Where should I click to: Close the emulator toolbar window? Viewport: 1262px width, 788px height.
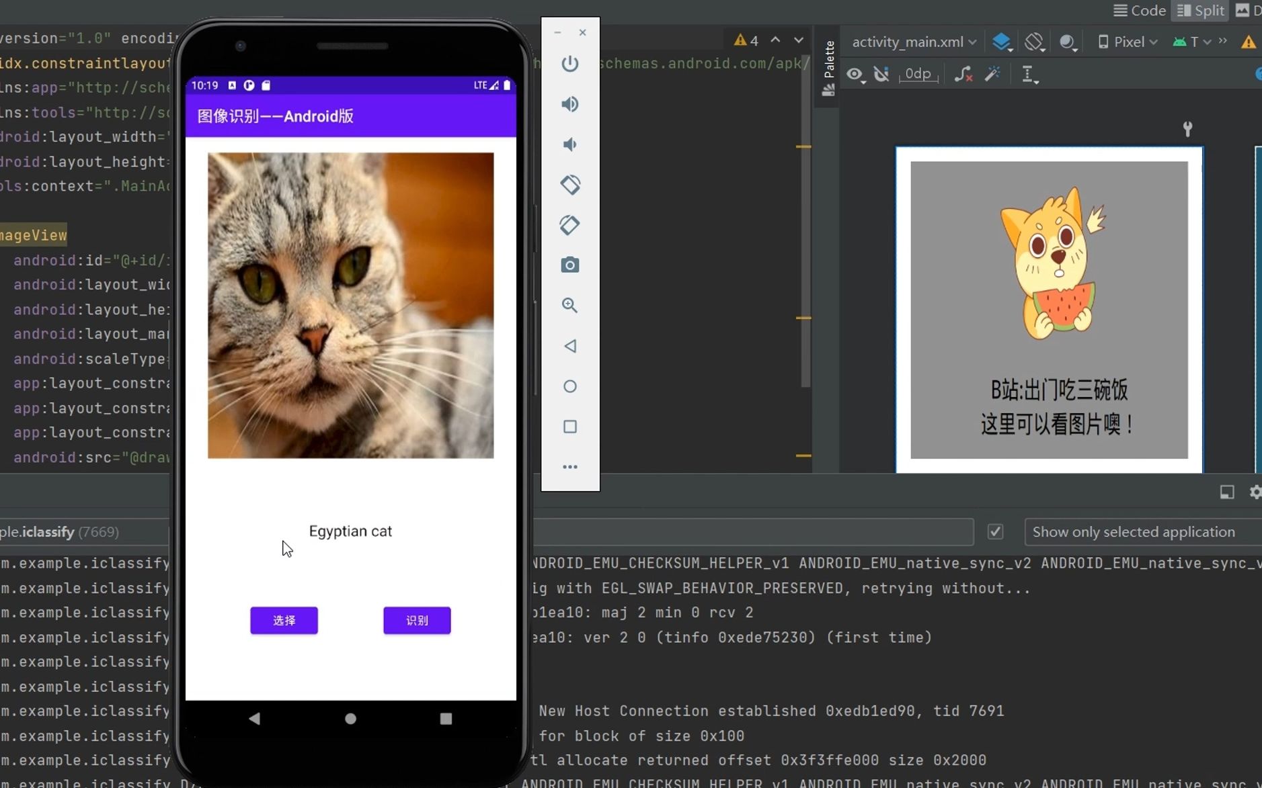pos(582,32)
